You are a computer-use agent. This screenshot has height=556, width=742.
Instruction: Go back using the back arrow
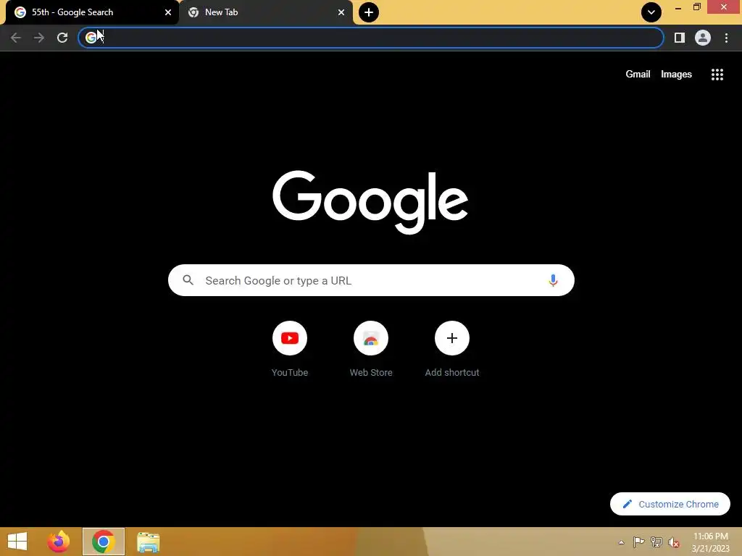[x=16, y=38]
